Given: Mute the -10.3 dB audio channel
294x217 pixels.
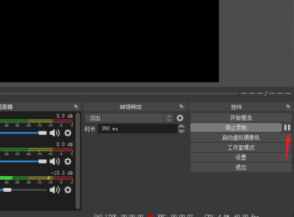Looking at the screenshot, I should [55, 190].
